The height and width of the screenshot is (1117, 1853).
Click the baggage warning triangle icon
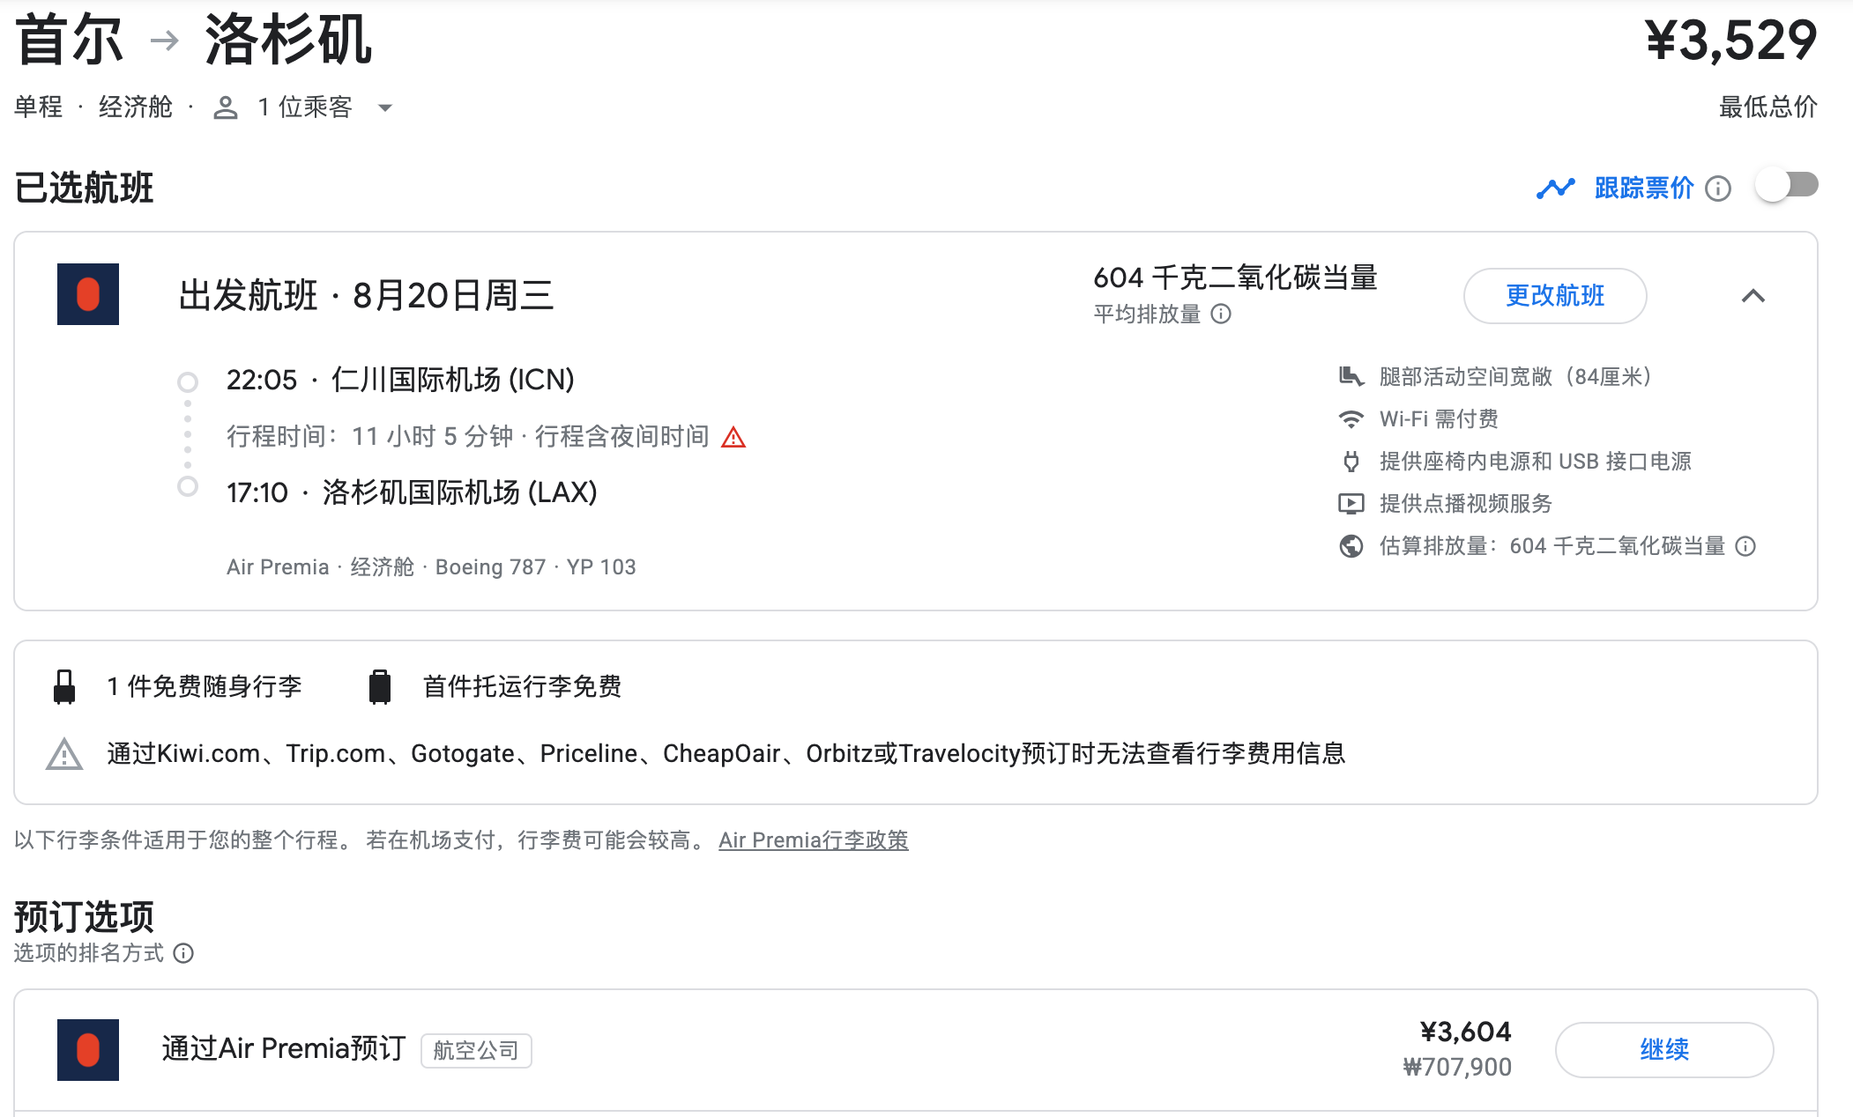tap(64, 755)
